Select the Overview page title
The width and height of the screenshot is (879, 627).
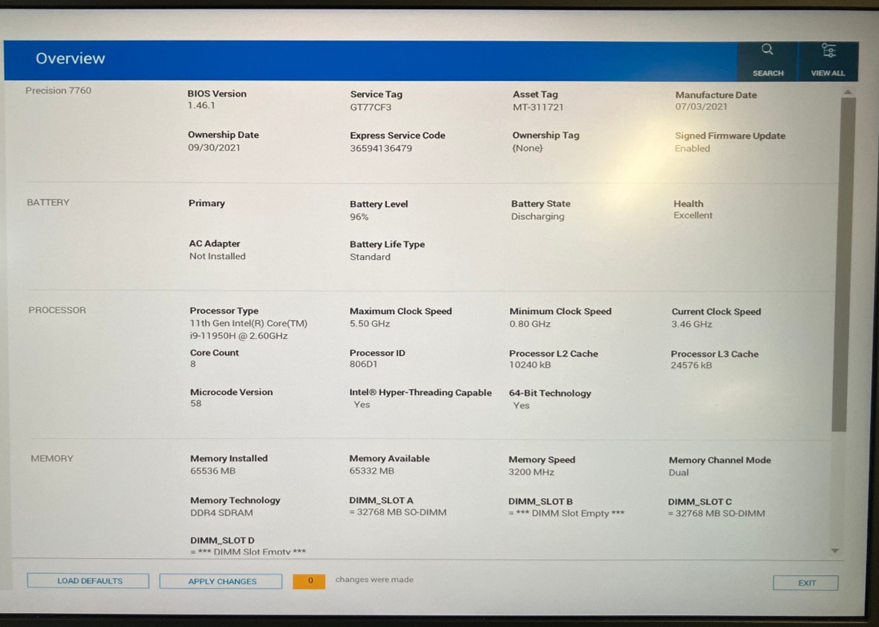(70, 58)
